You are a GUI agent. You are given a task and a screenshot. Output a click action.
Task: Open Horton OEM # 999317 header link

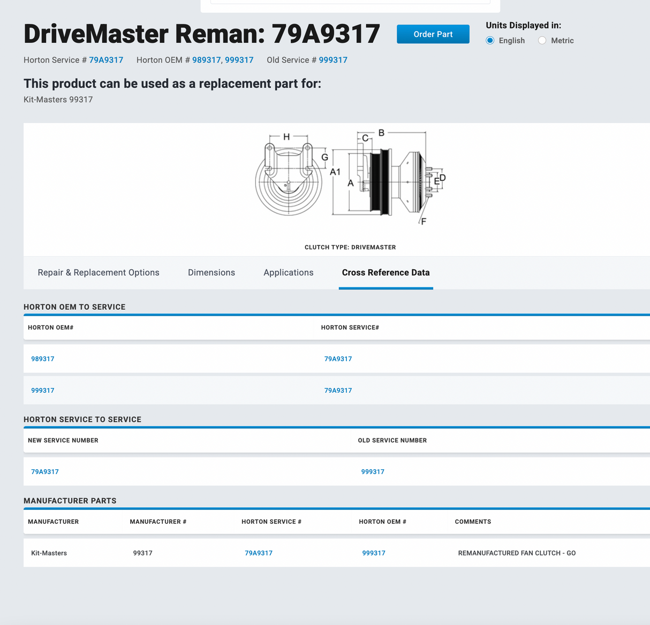pos(239,60)
